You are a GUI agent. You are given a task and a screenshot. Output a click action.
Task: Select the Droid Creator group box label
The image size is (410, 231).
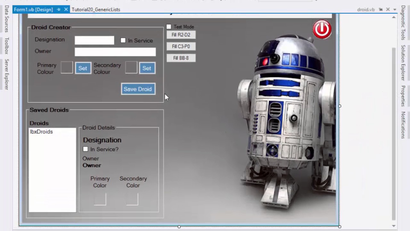[x=51, y=27]
